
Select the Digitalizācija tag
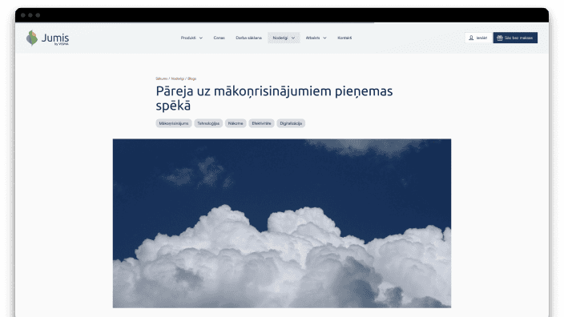(291, 123)
